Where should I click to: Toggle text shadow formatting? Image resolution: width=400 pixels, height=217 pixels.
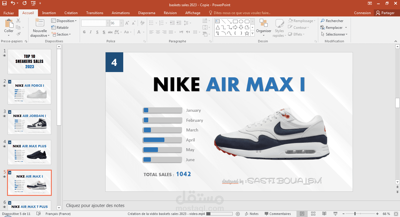[x=104, y=32]
